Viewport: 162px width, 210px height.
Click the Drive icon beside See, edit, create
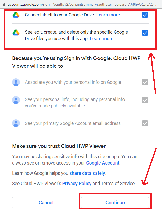coord(16,33)
